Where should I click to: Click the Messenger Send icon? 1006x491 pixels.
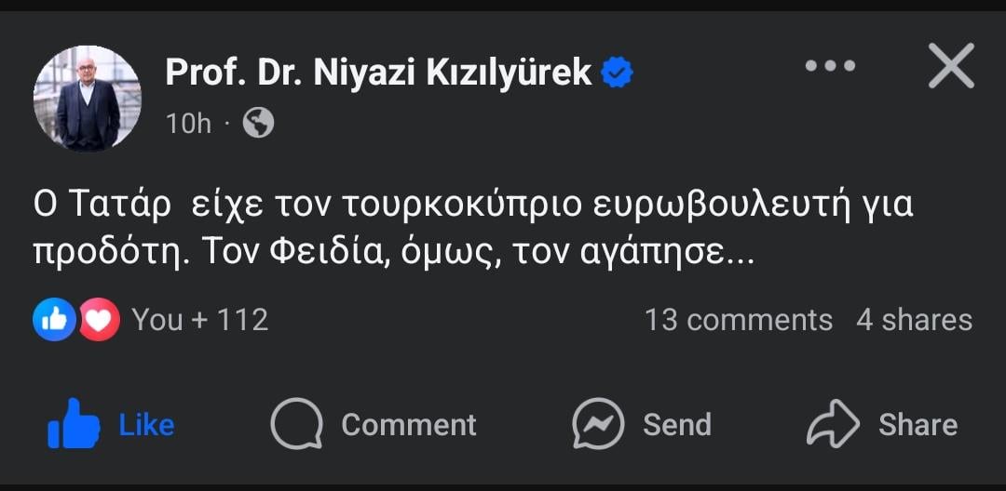tap(597, 425)
